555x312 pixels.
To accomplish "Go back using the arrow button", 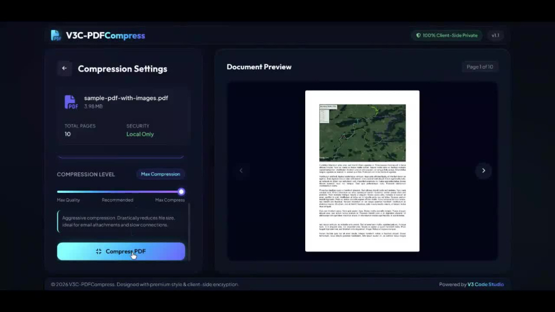I will coord(64,68).
